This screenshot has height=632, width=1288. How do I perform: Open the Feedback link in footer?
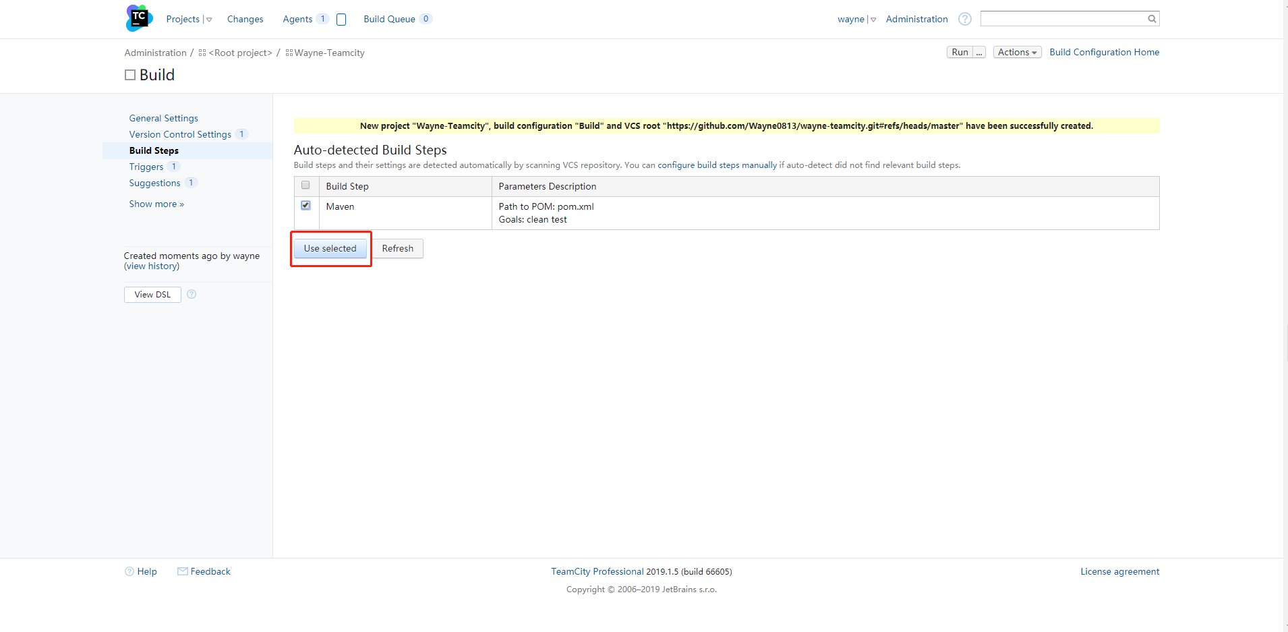pyautogui.click(x=210, y=571)
